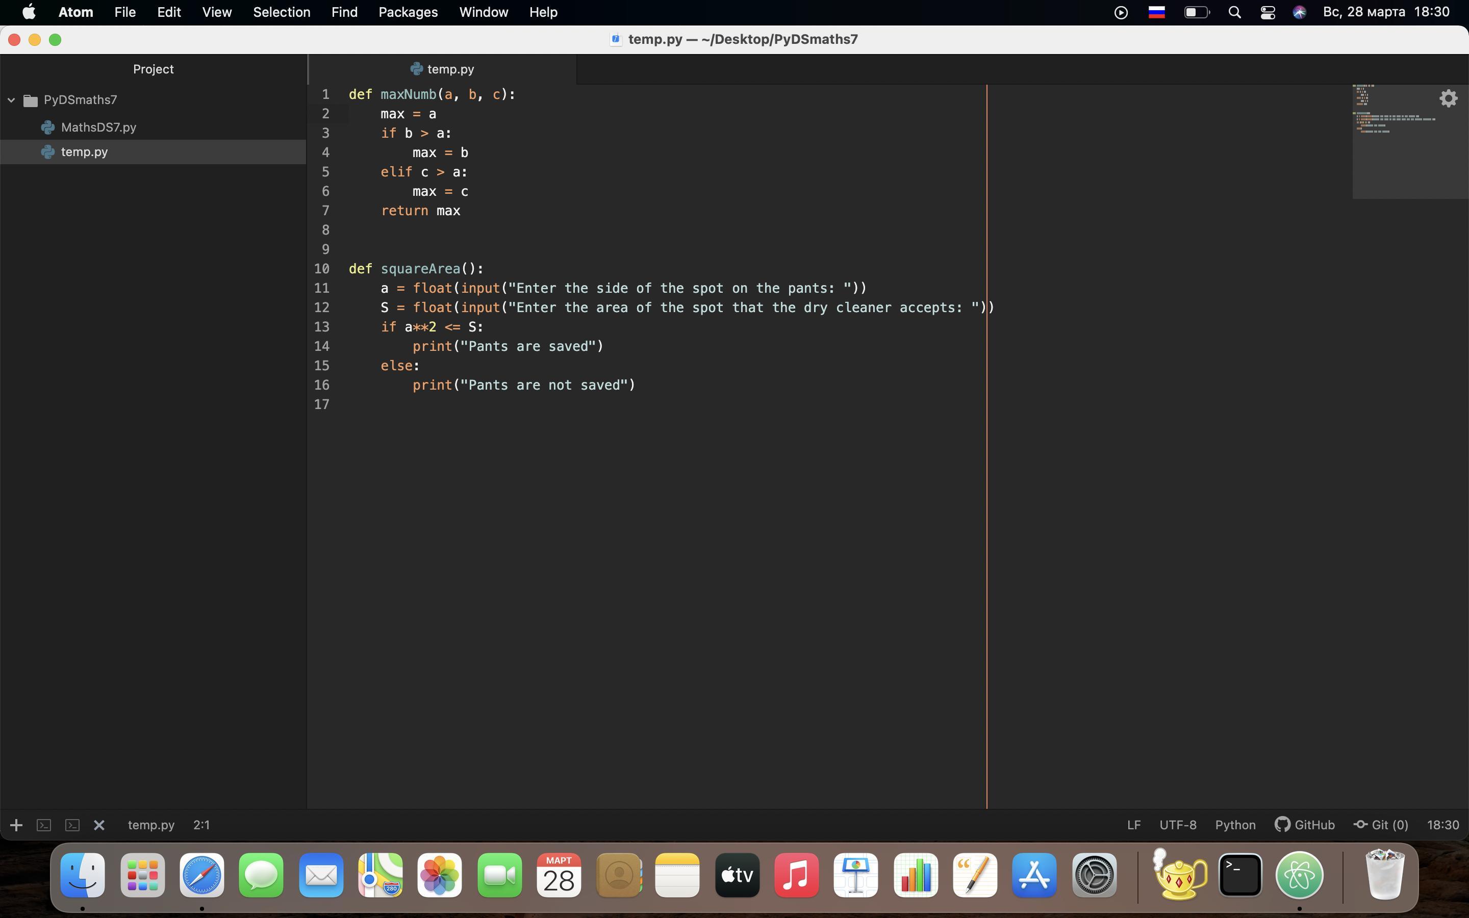The height and width of the screenshot is (918, 1469).
Task: Change line ending via LF selector
Action: (1133, 825)
